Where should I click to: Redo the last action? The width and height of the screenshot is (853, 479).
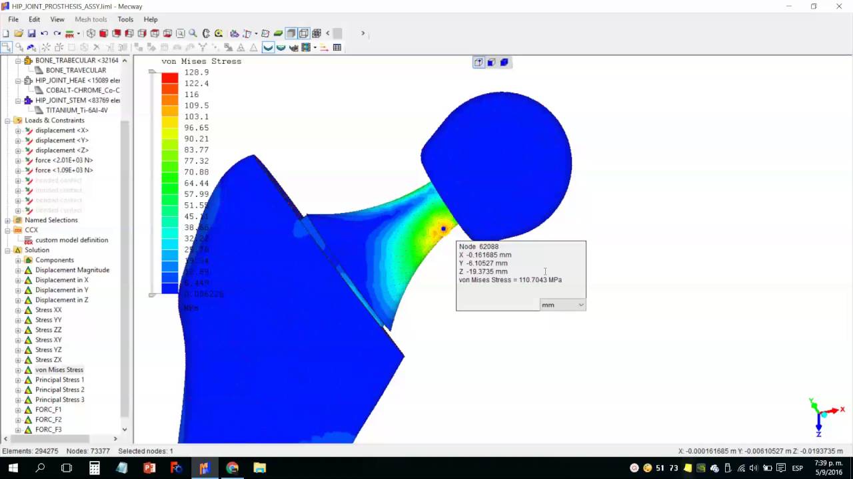click(57, 33)
